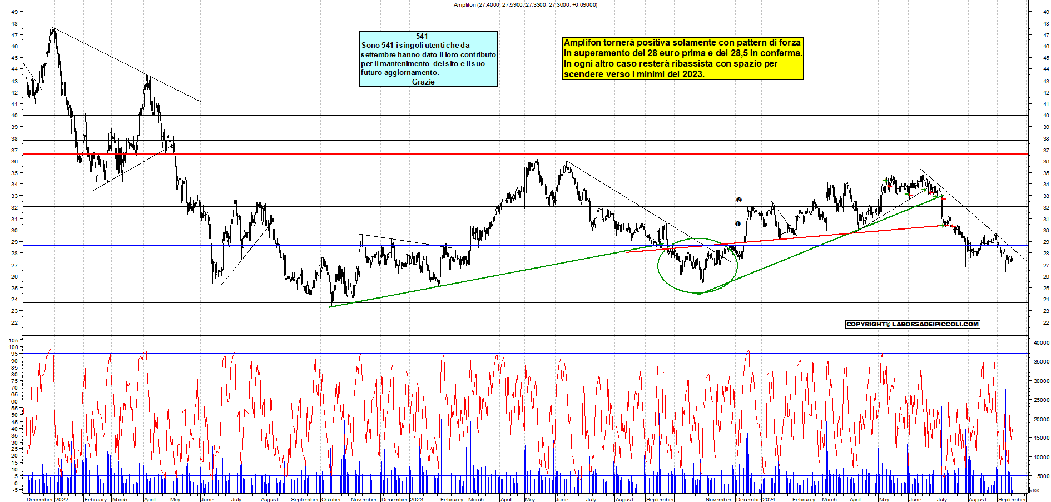Click the "-5" oscillator axis label

[16, 490]
